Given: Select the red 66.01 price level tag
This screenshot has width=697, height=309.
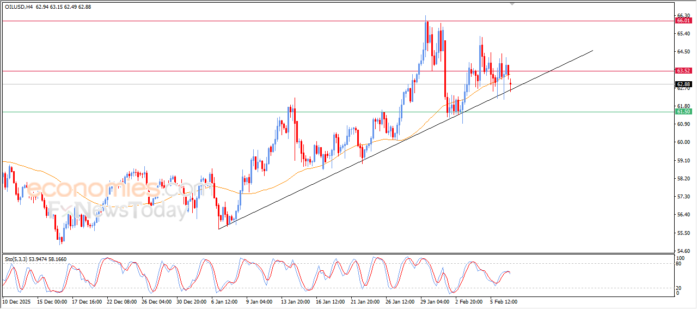Looking at the screenshot, I should [x=683, y=21].
